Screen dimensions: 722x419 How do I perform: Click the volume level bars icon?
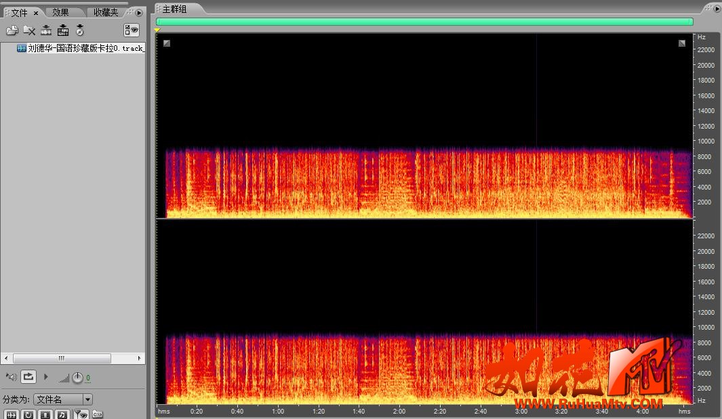click(x=64, y=378)
